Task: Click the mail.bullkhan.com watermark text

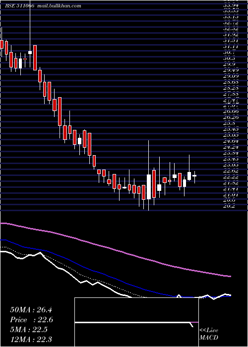Action: click(59, 6)
